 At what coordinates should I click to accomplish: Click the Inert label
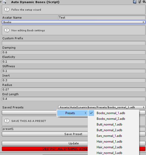[x=6, y=76]
